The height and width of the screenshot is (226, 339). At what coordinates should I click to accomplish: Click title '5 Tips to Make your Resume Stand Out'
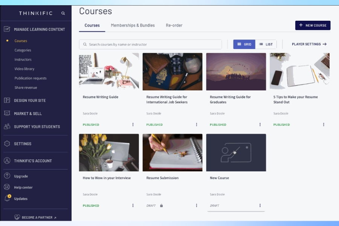tap(296, 99)
